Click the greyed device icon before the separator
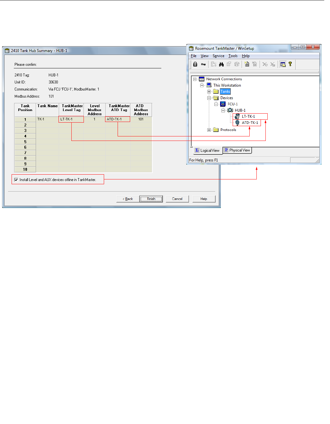Image resolution: width=330 pixels, height=424 pixels. (x=237, y=64)
